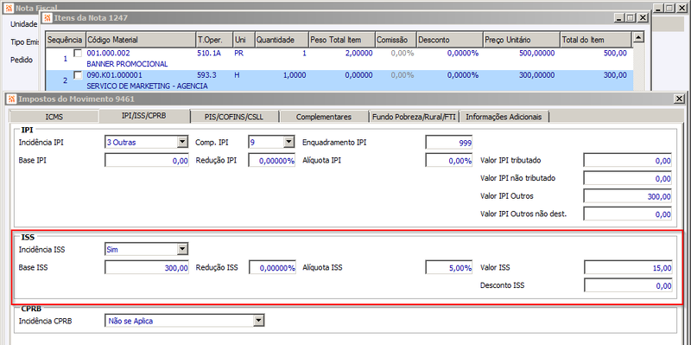This screenshot has width=691, height=345.
Task: Click unit price 300,00000
Action: (x=537, y=75)
